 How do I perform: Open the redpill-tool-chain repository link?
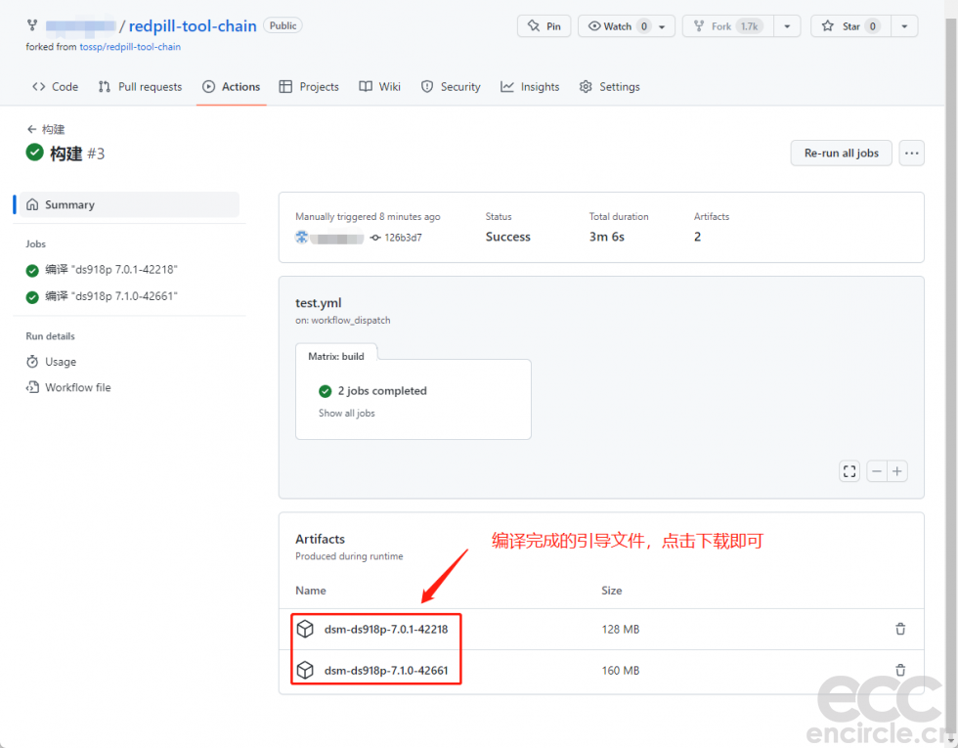click(193, 25)
